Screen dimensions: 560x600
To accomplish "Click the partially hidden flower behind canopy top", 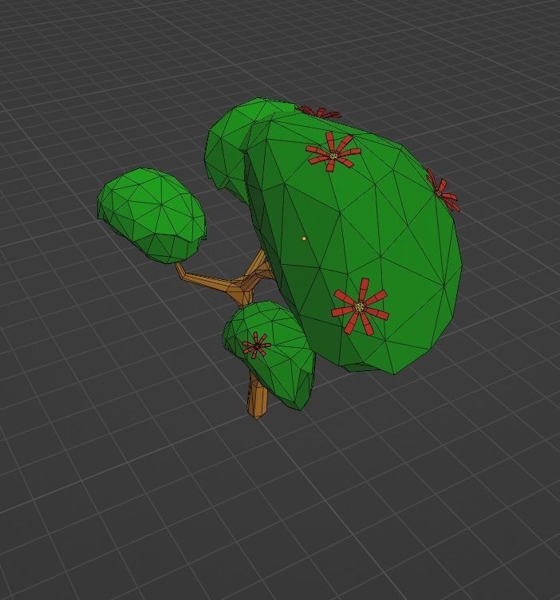I will (x=319, y=112).
